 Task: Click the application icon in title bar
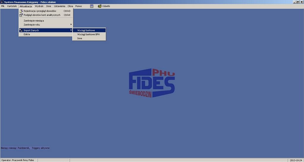coord(2,2)
